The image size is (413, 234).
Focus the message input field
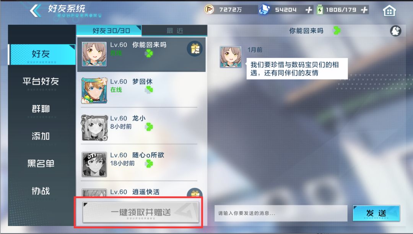pyautogui.click(x=281, y=213)
